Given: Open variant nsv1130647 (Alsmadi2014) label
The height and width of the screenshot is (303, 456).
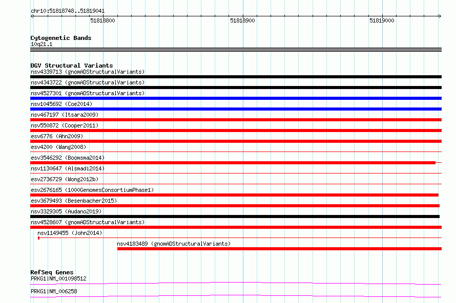Looking at the screenshot, I should [x=68, y=168].
